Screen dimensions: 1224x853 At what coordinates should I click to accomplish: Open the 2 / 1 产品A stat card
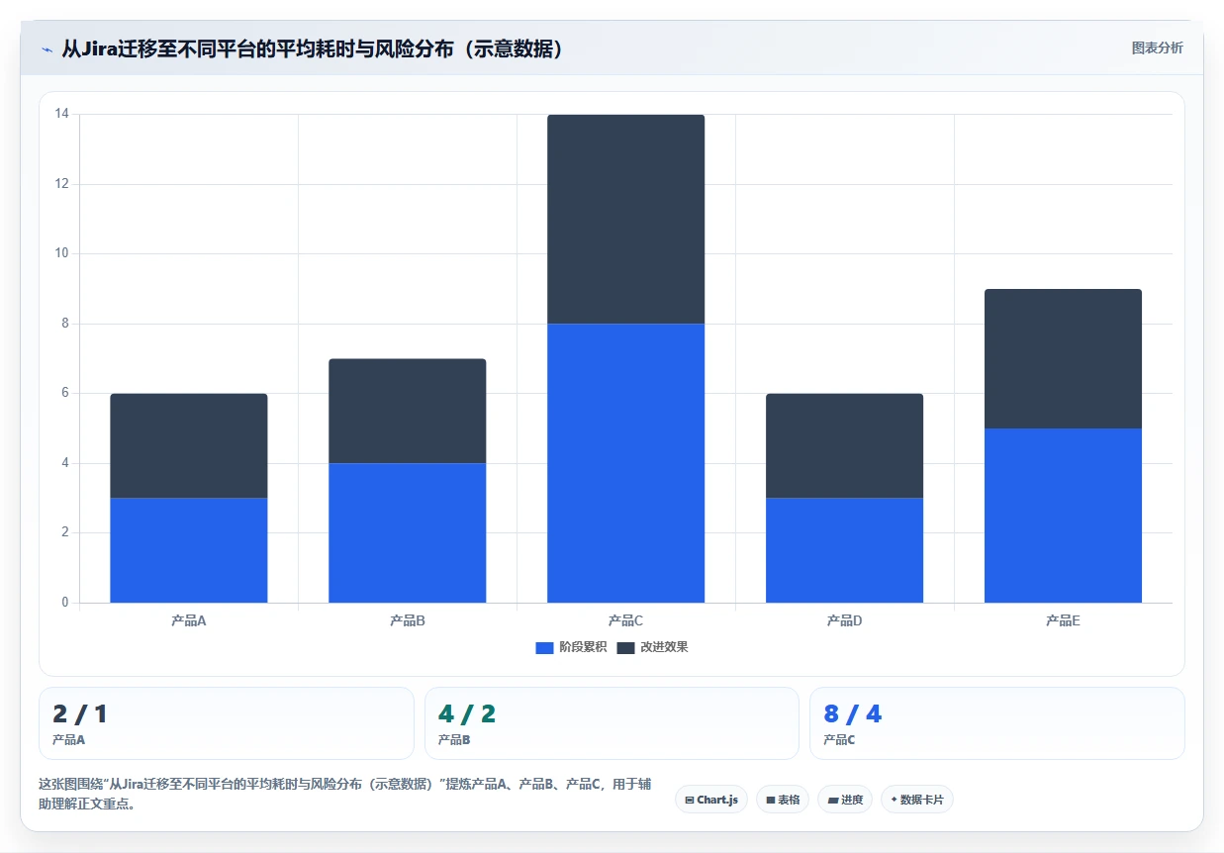(x=226, y=723)
